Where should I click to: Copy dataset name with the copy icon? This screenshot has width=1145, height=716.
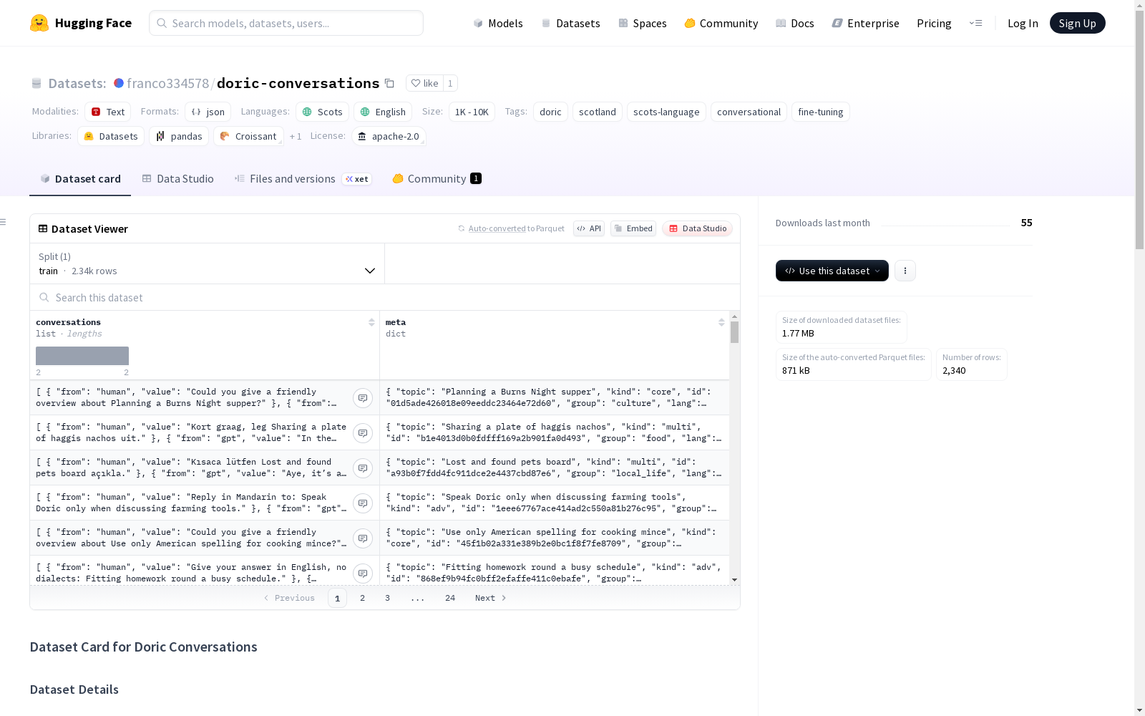(389, 83)
